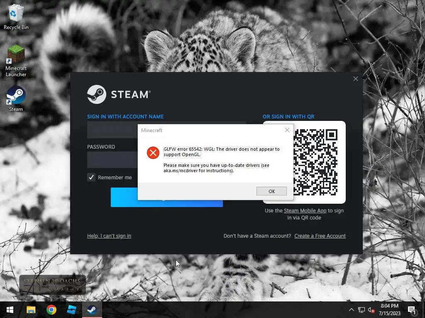
Task: Select the Steam desktop shortcut
Action: (16, 99)
